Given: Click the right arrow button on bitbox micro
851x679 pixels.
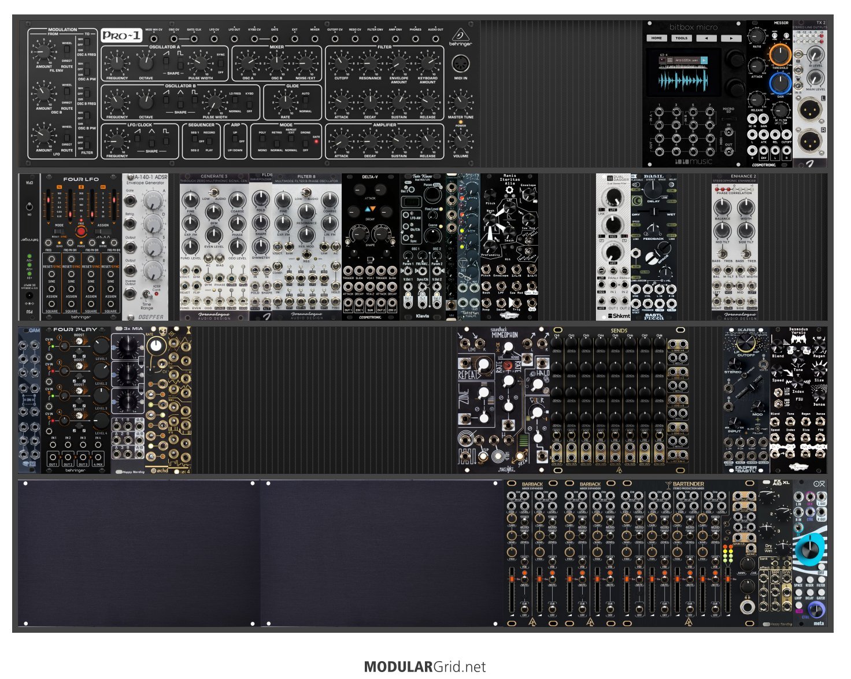Looking at the screenshot, I should point(731,38).
